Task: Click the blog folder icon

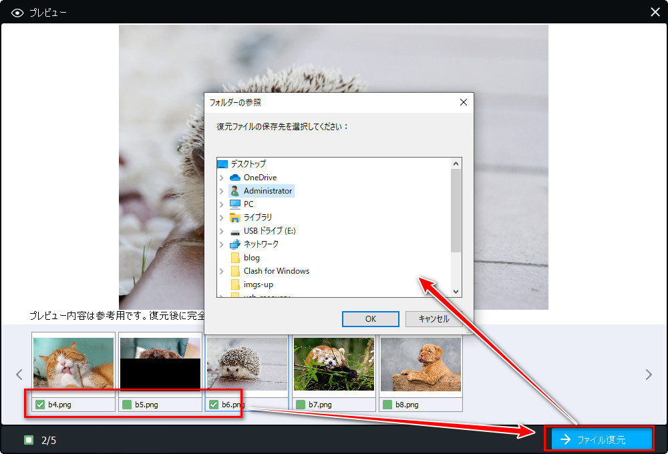Action: tap(234, 258)
